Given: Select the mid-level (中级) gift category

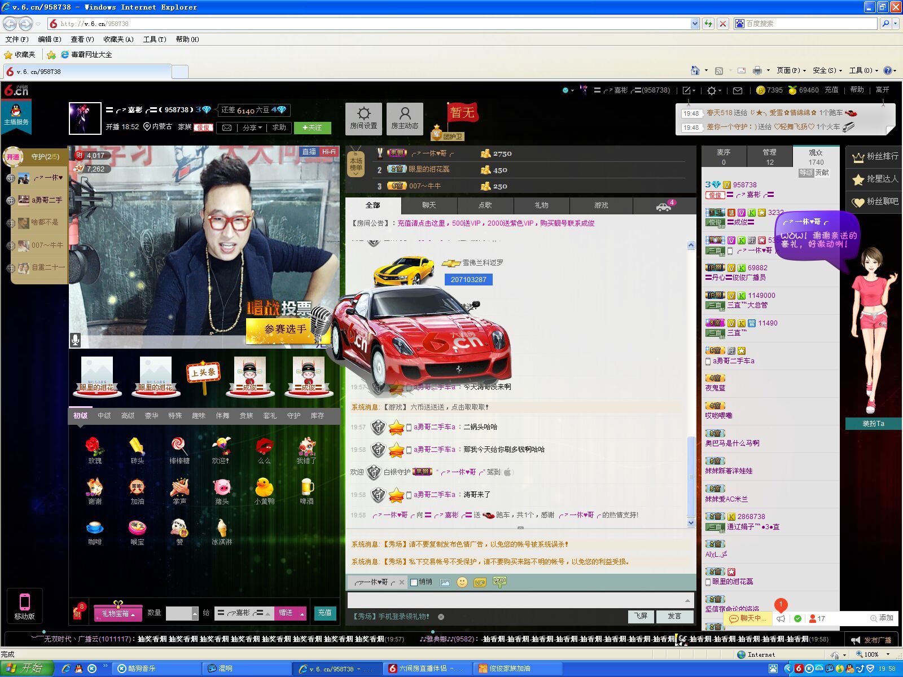Looking at the screenshot, I should tap(104, 416).
